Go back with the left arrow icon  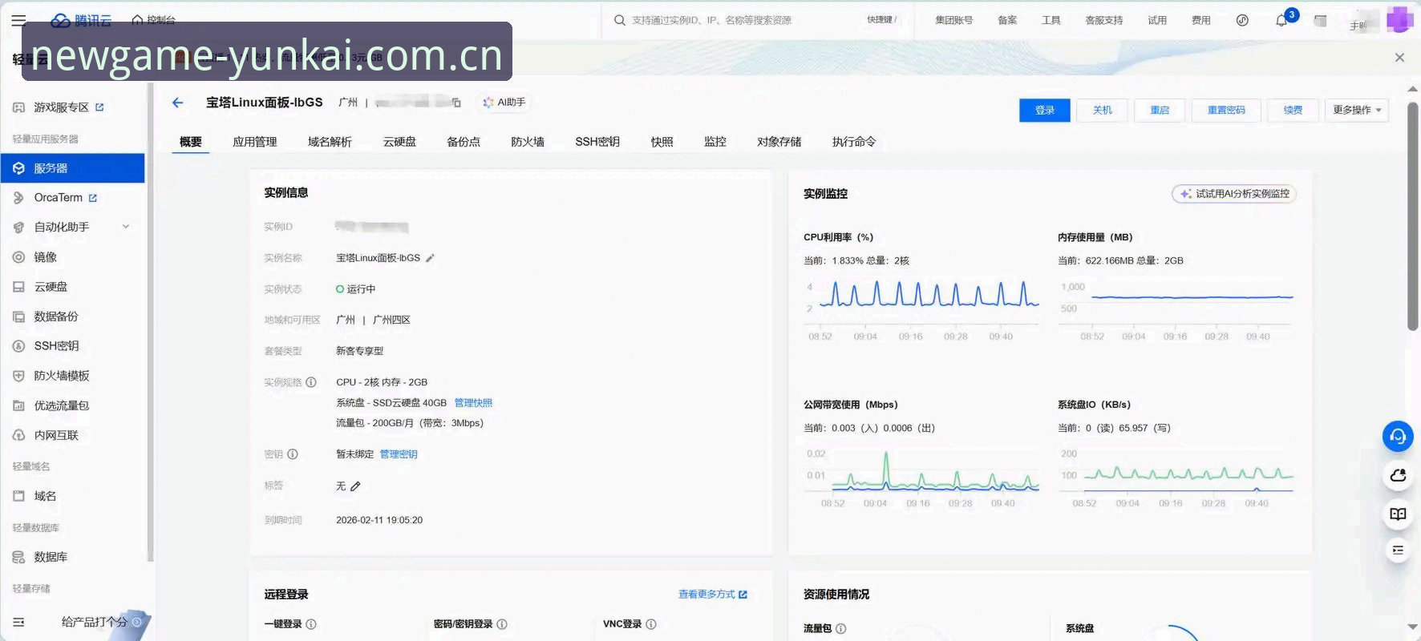point(178,103)
